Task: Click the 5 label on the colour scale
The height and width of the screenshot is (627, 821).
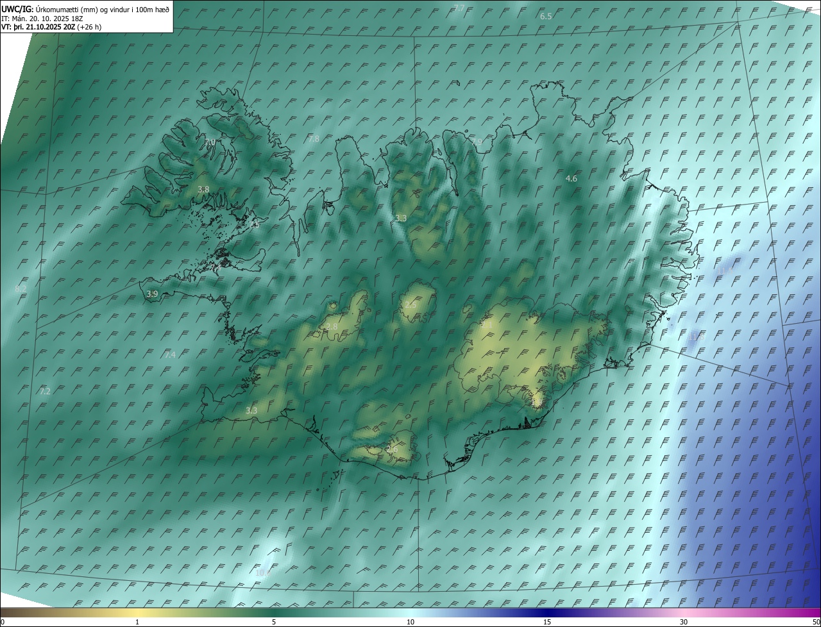Action: (274, 623)
